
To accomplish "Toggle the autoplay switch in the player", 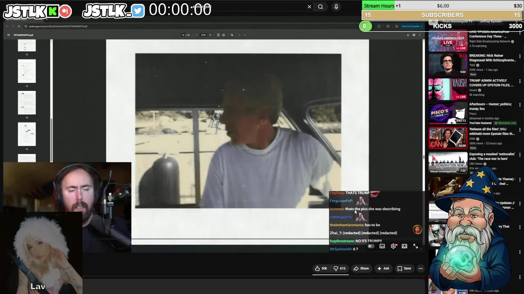I will tap(371, 246).
